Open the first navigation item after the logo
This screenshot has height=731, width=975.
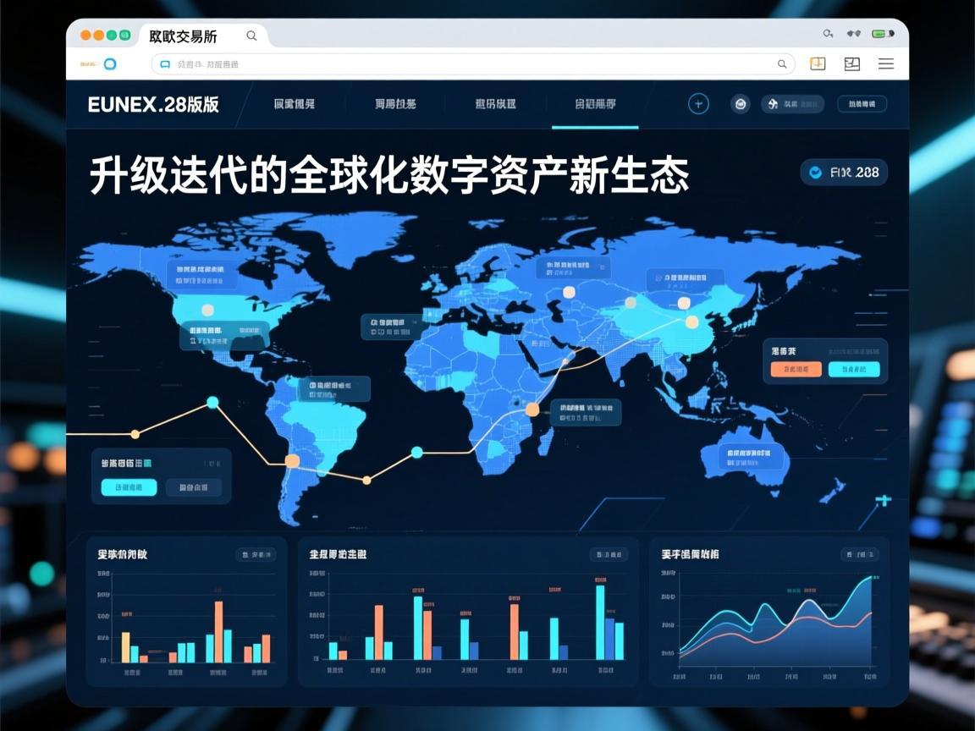(295, 104)
